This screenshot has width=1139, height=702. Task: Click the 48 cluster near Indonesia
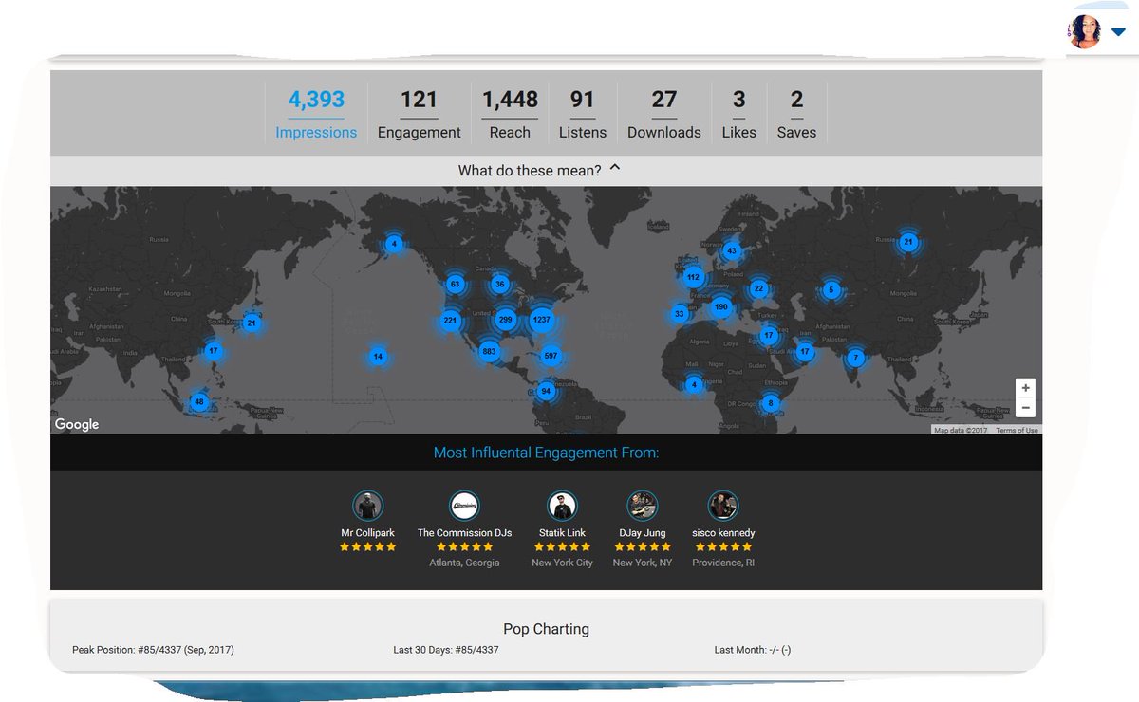tap(198, 401)
